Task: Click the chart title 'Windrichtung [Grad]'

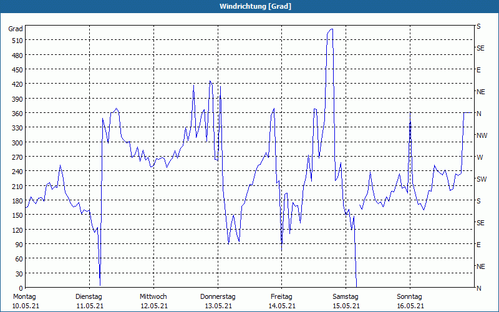Action: [255, 6]
